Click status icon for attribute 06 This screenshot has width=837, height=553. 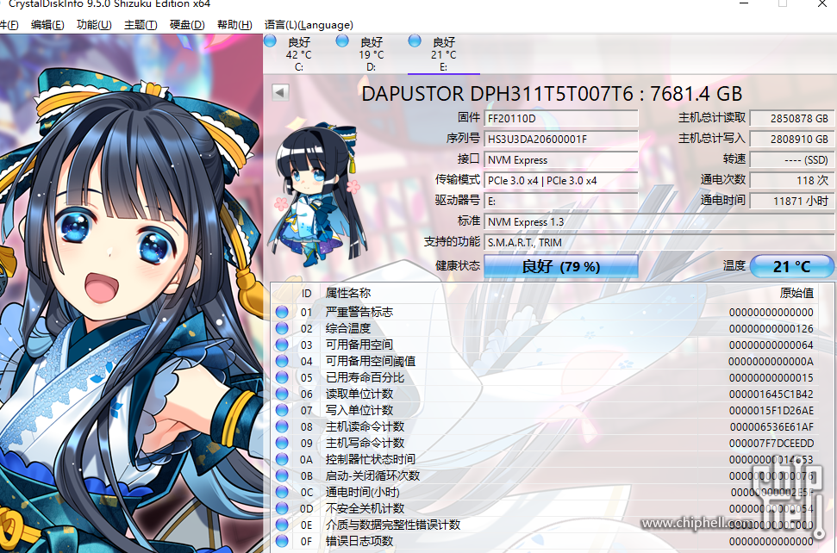[x=282, y=394]
